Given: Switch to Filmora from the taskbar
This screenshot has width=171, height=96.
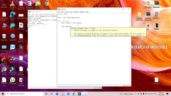Looking at the screenshot, I should [x=79, y=94].
